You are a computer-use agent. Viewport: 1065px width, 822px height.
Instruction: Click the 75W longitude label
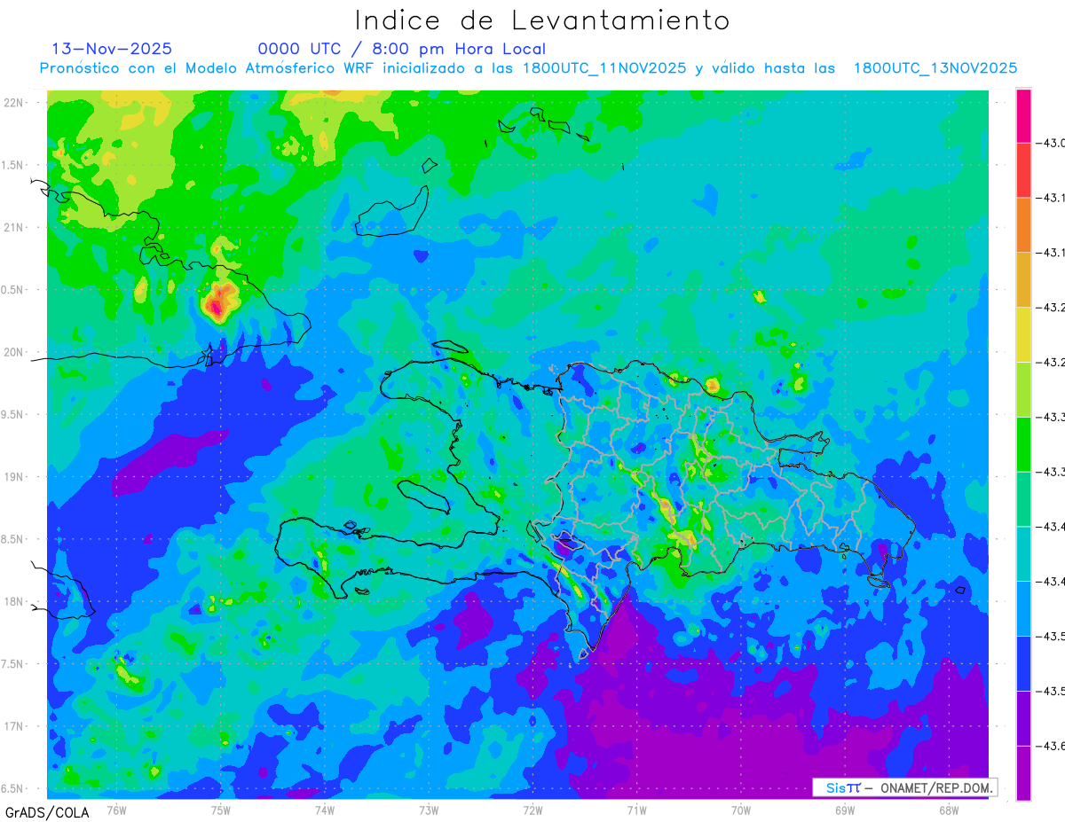[x=220, y=810]
